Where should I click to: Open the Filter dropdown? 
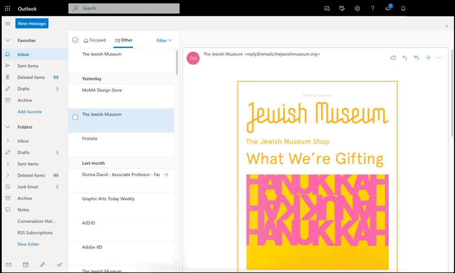[164, 40]
